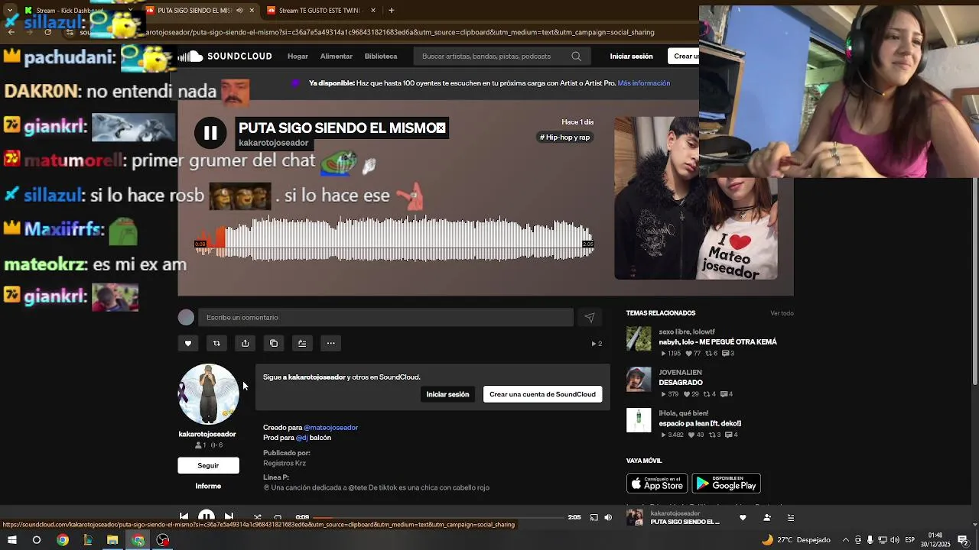Open the kakarotojoseador profile avatar
This screenshot has height=550, width=979.
[208, 394]
